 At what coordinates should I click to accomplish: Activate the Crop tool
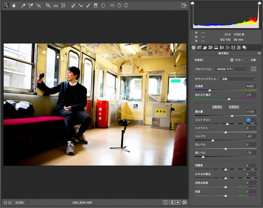(48, 6)
